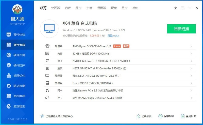
Task: Click the 新款 badge on processor row
Action: (126, 46)
